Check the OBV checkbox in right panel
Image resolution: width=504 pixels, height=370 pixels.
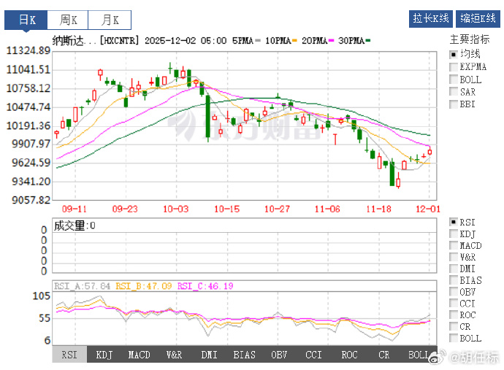click(x=454, y=292)
